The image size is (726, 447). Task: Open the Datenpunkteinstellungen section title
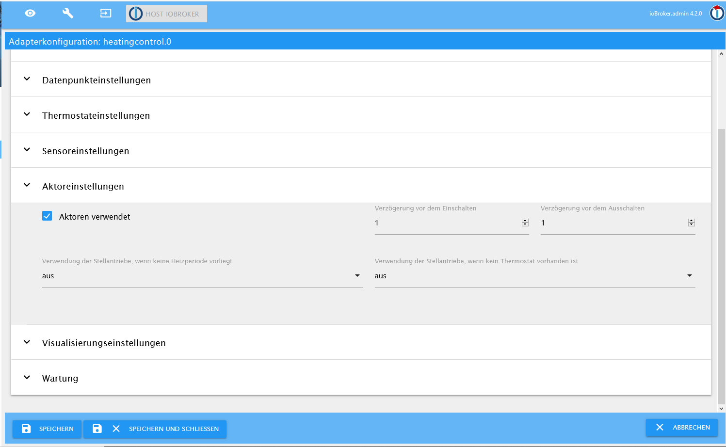pos(97,80)
